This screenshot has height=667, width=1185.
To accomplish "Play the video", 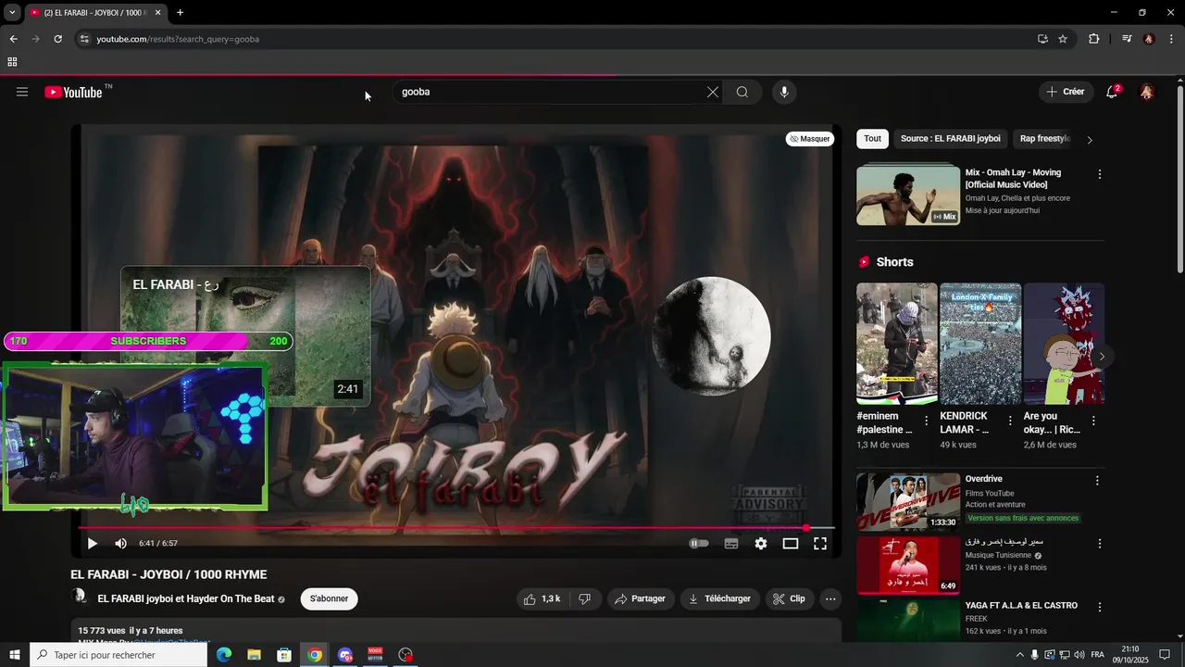I will 92,544.
